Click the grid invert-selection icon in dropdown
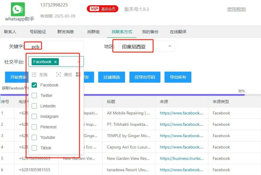261x175 pixels. 78,75
